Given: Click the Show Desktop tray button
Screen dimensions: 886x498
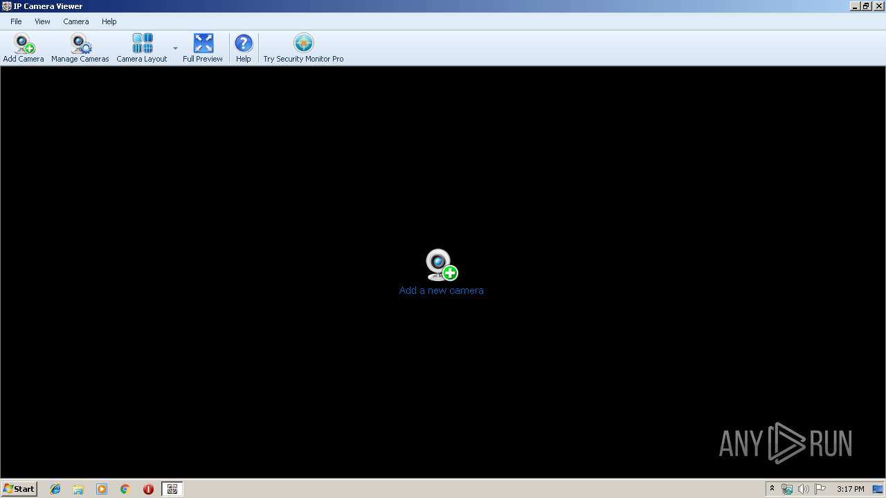Looking at the screenshot, I should tap(878, 489).
